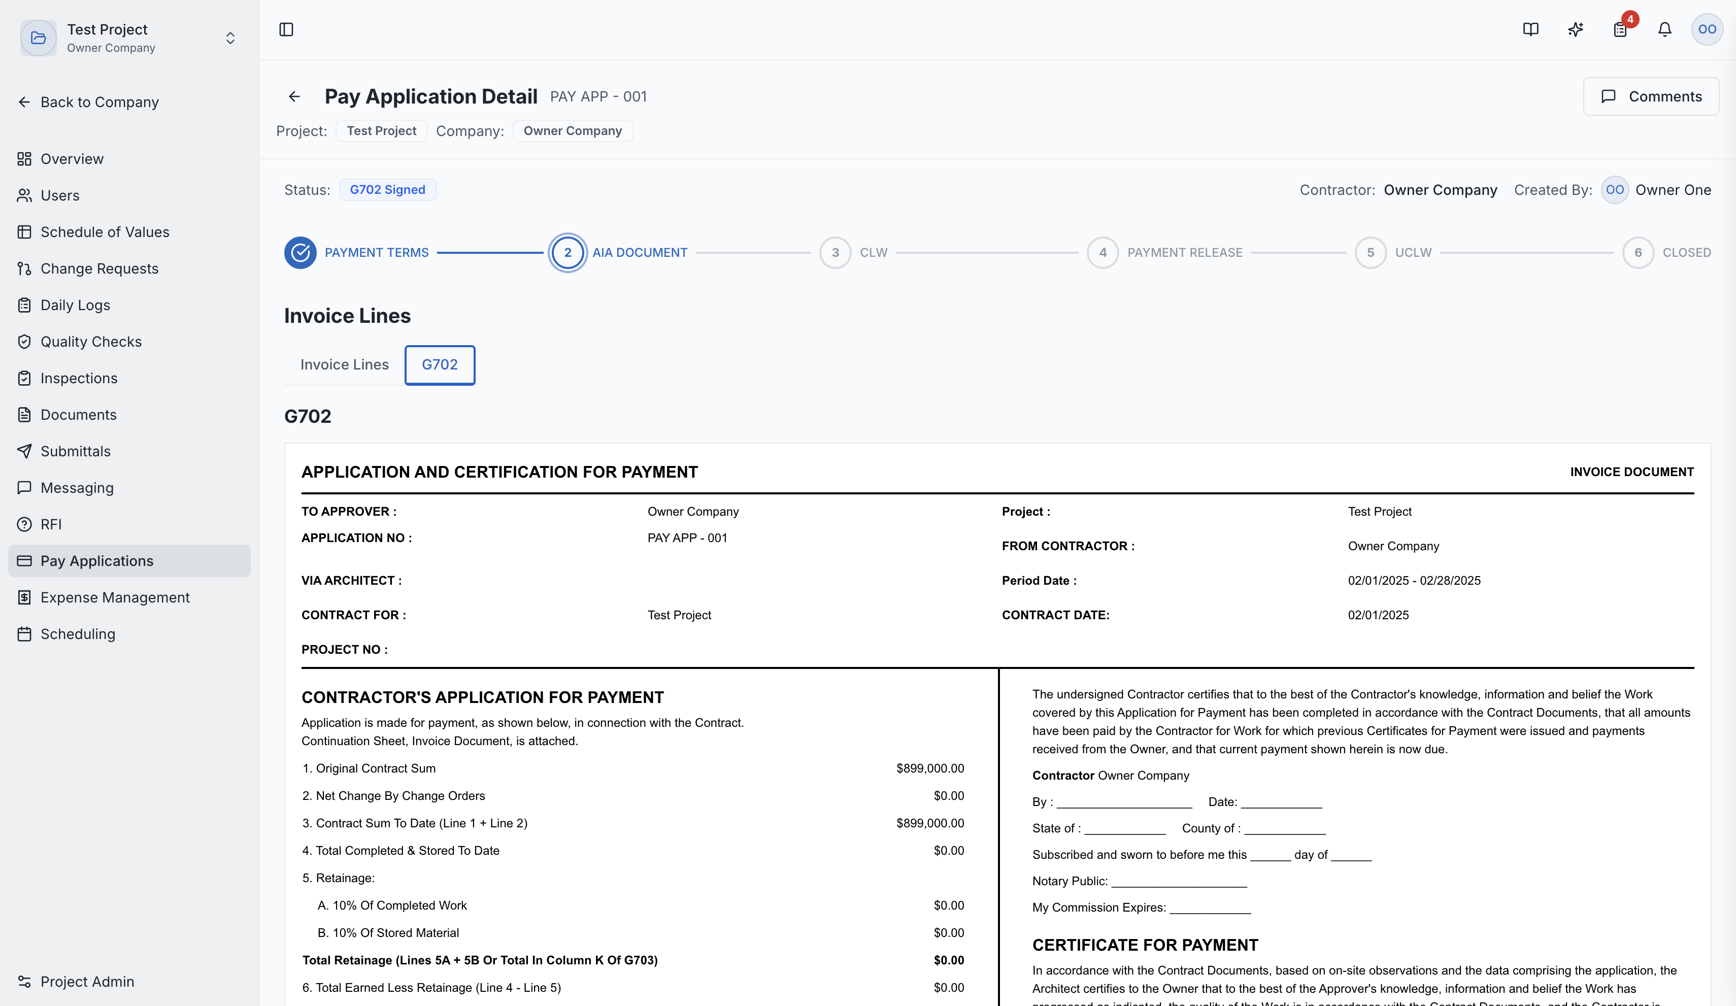Click the Documents file icon
Screen dimensions: 1736x1006
24,415
